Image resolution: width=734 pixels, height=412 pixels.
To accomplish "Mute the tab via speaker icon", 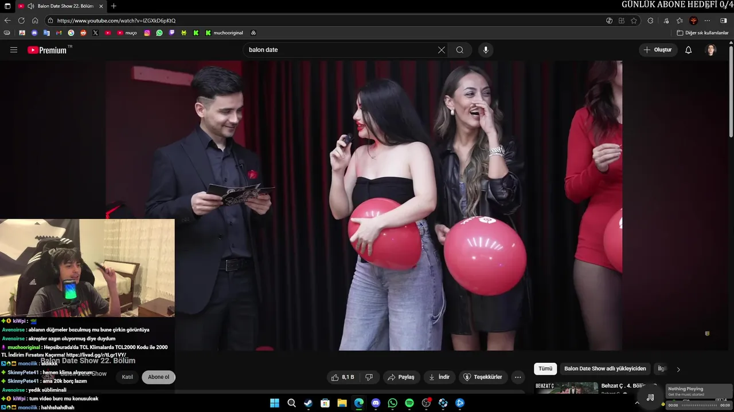I will pyautogui.click(x=30, y=6).
